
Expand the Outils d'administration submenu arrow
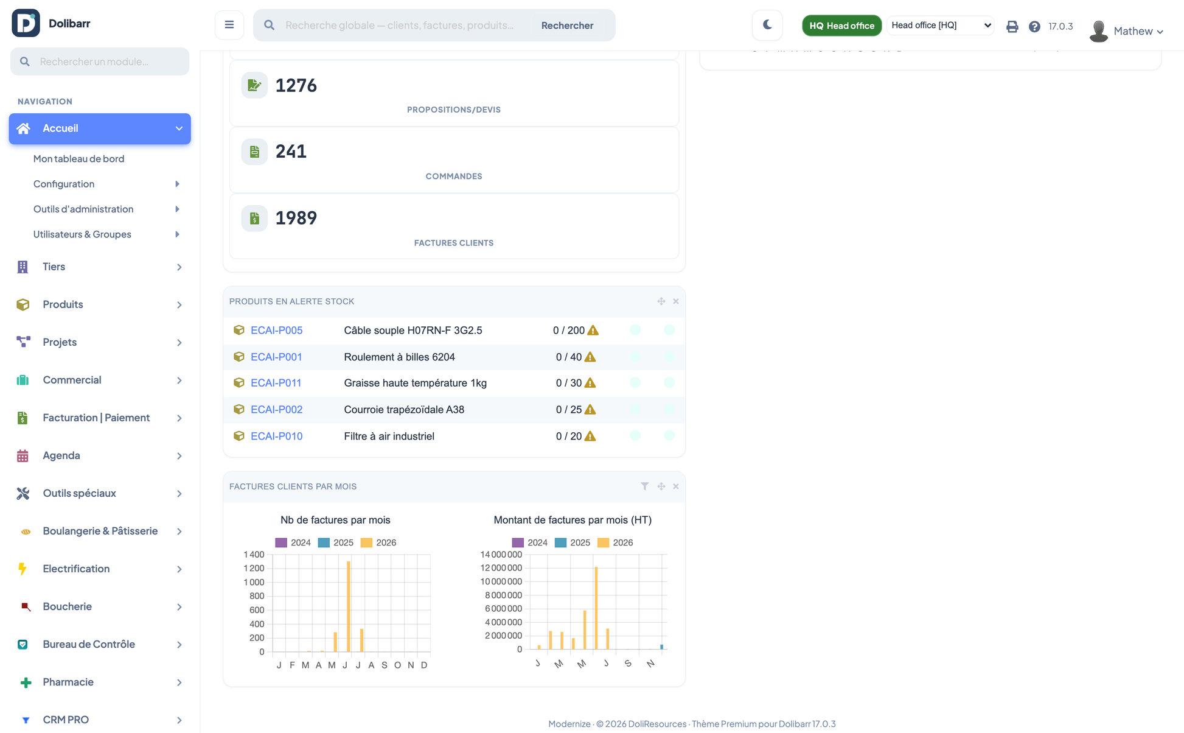coord(177,209)
